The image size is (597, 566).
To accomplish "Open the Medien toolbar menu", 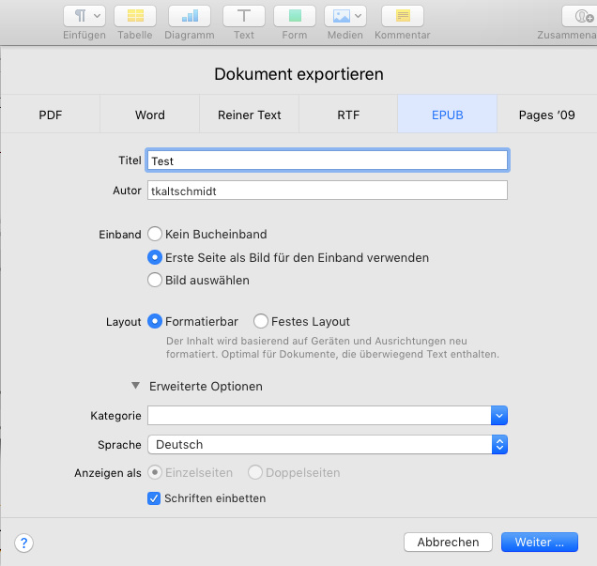I will tap(344, 16).
